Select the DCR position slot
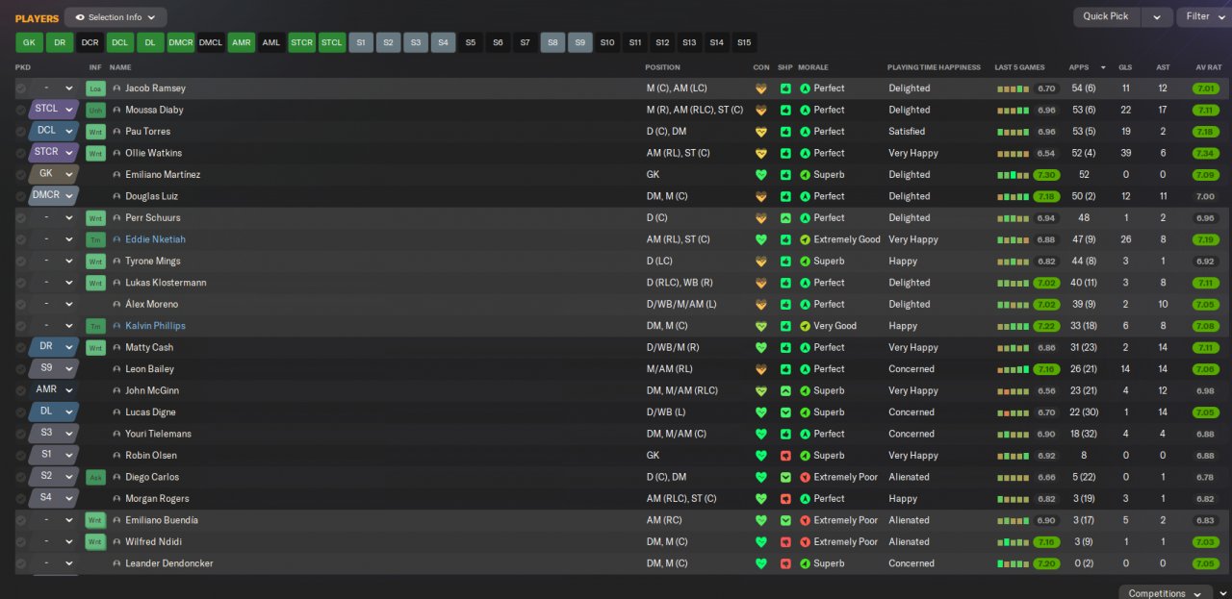The height and width of the screenshot is (599, 1232). [90, 42]
